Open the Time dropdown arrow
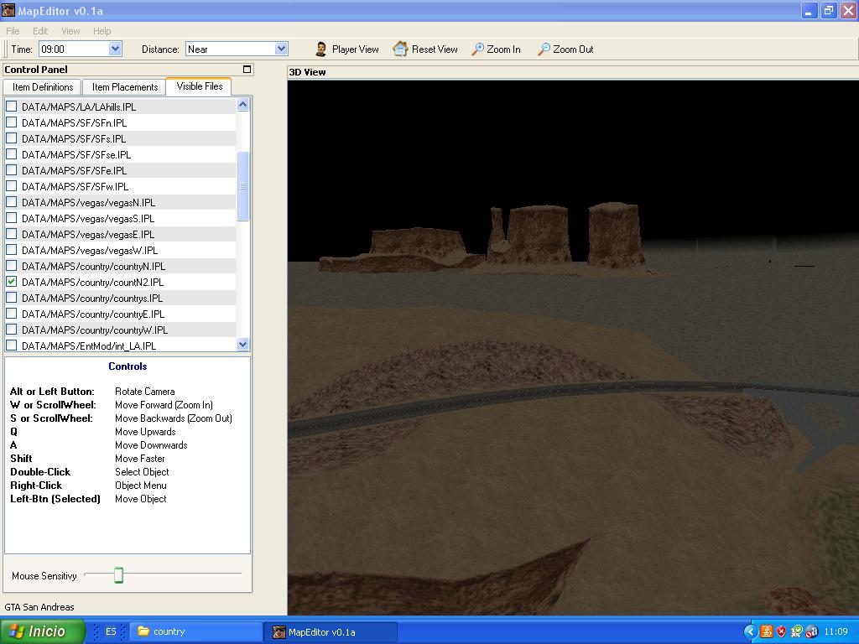The width and height of the screenshot is (859, 644). click(x=114, y=49)
